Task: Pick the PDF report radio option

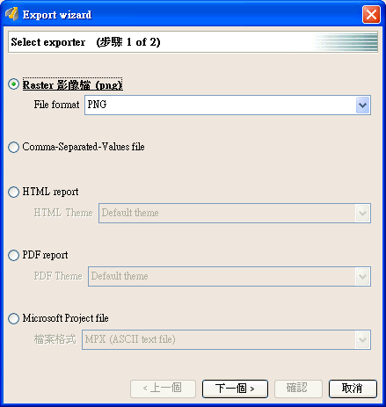Action: 13,255
